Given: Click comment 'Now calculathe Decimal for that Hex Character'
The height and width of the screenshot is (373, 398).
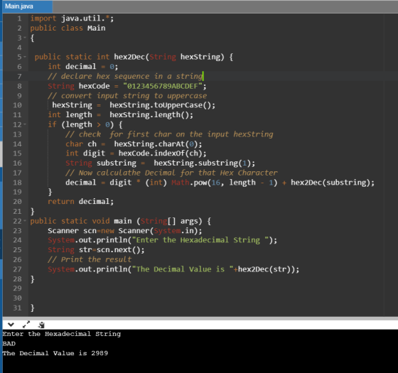Looking at the screenshot, I should pyautogui.click(x=171, y=173).
